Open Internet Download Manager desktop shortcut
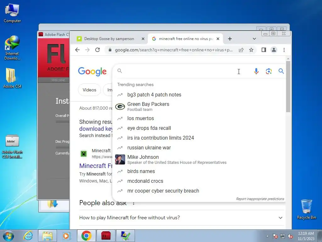This screenshot has height=242, width=322. (12, 48)
